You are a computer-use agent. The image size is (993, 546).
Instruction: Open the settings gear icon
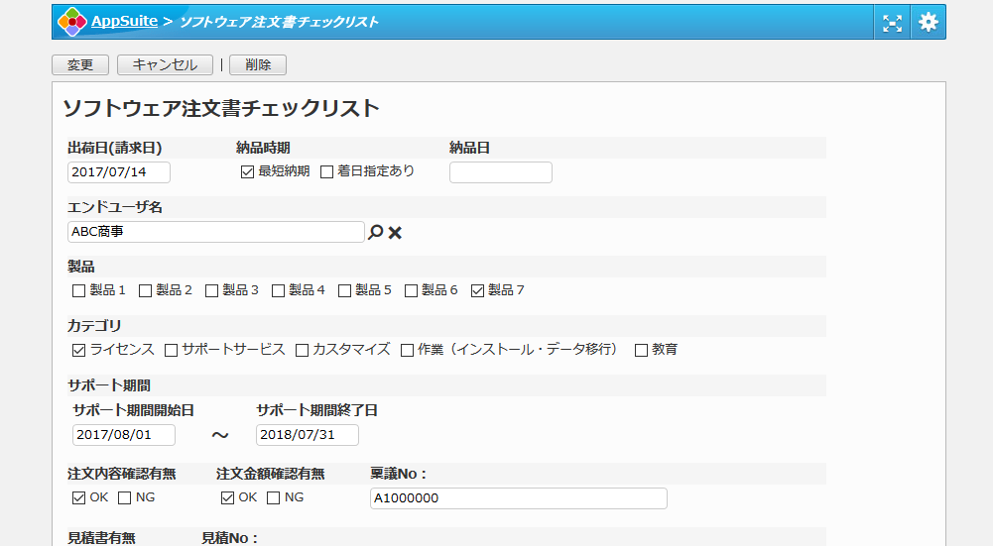point(928,22)
